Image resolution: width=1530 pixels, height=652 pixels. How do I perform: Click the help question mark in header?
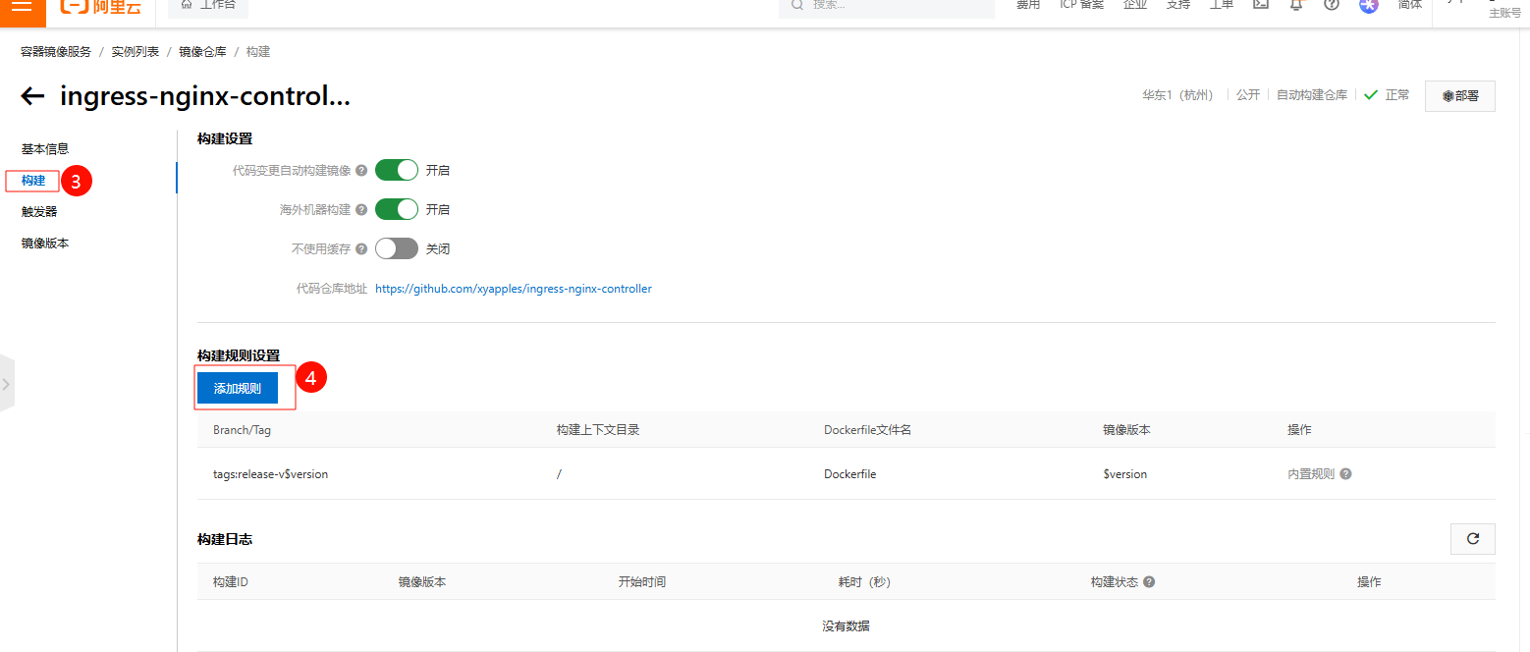tap(1332, 5)
